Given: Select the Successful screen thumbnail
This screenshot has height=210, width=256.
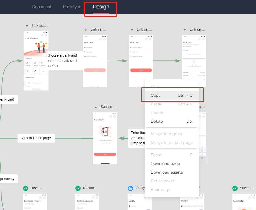Looking at the screenshot, I should coord(105,138).
